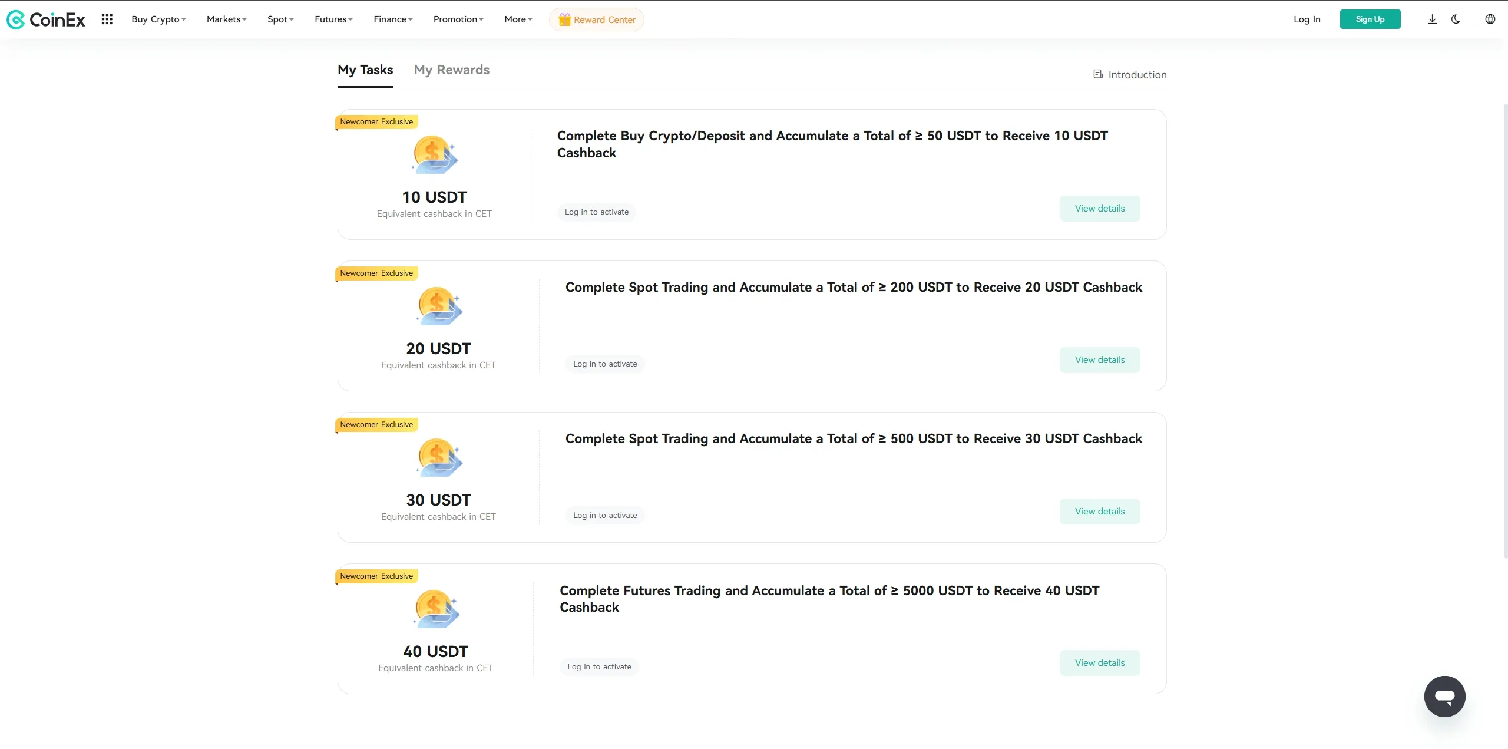Open the Reward Center button
This screenshot has width=1508, height=749.
coord(597,19)
